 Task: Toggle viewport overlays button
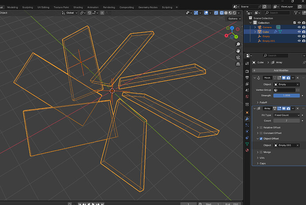point(206,13)
